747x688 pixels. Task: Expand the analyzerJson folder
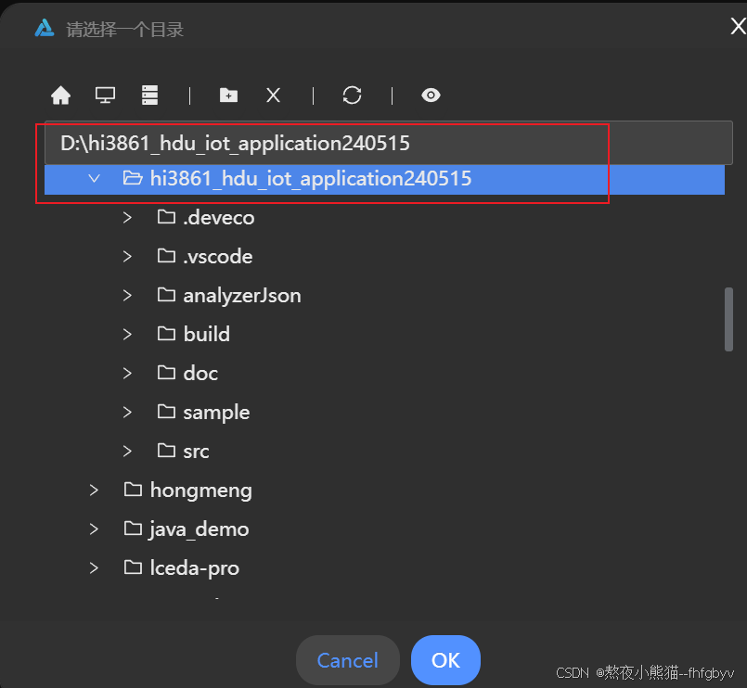tap(127, 296)
